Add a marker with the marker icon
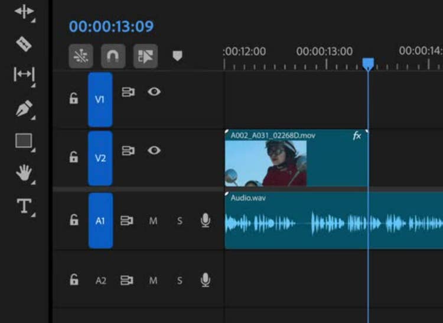This screenshot has width=443, height=323. pyautogui.click(x=177, y=56)
